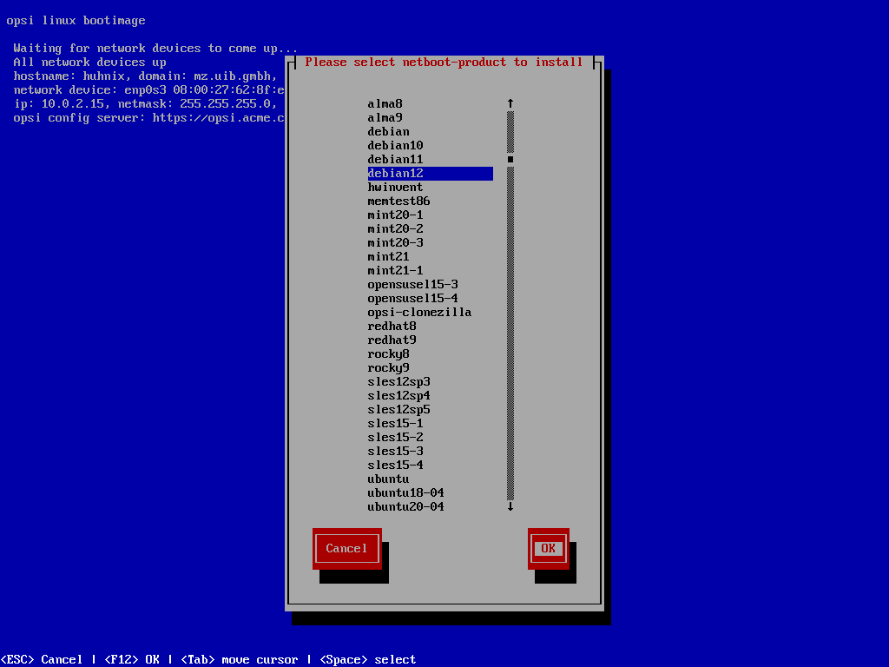Choose sles12sp3 product
Screen dimensions: 889x667
tap(431, 382)
